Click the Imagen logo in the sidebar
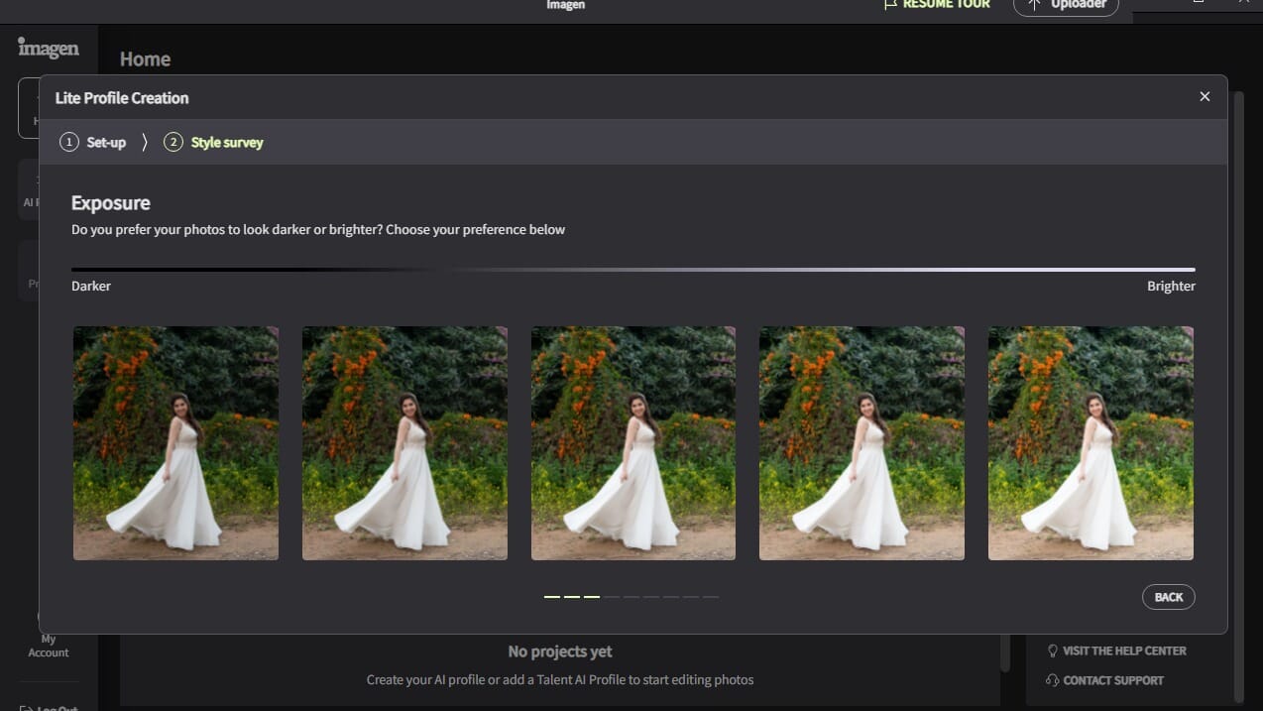The width and height of the screenshot is (1263, 711). point(48,47)
